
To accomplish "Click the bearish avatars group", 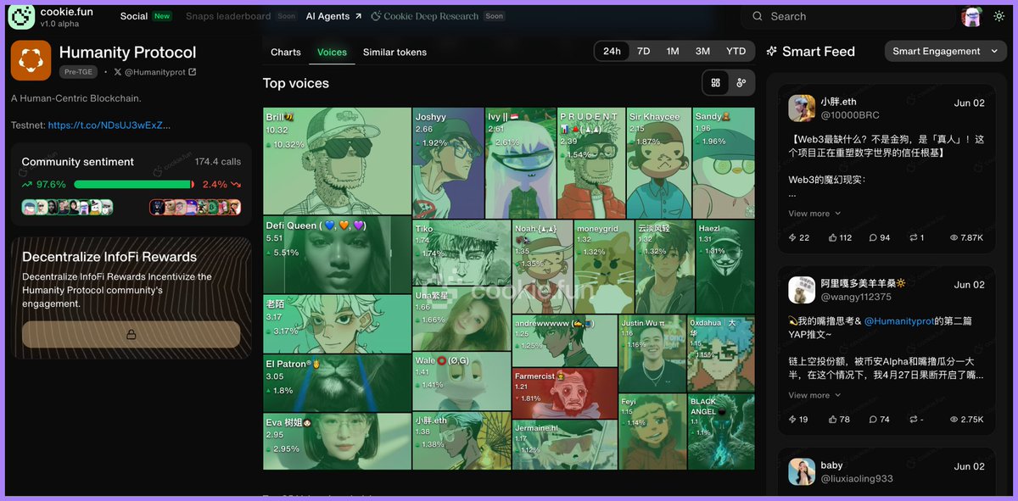I will (x=195, y=207).
